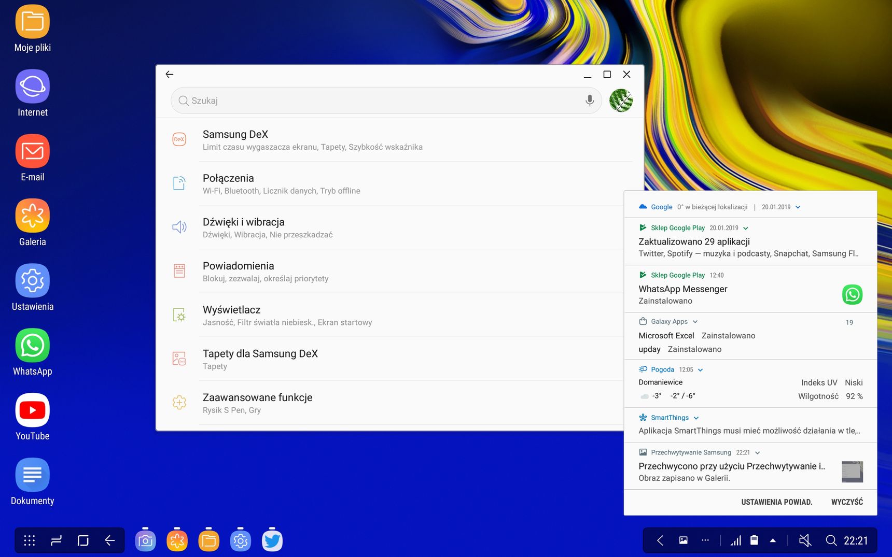
Task: Open Dokumenty desktop icon
Action: coord(33,482)
